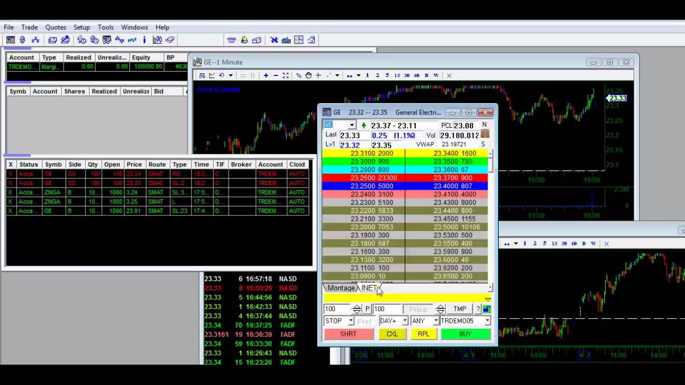Click the blue info 'i' toolbar icon
The image size is (685, 385).
click(x=144, y=40)
